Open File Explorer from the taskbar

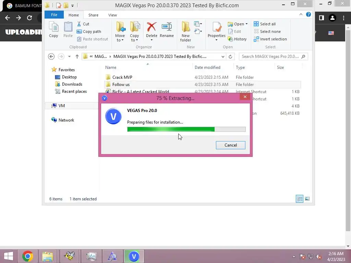[48, 256]
